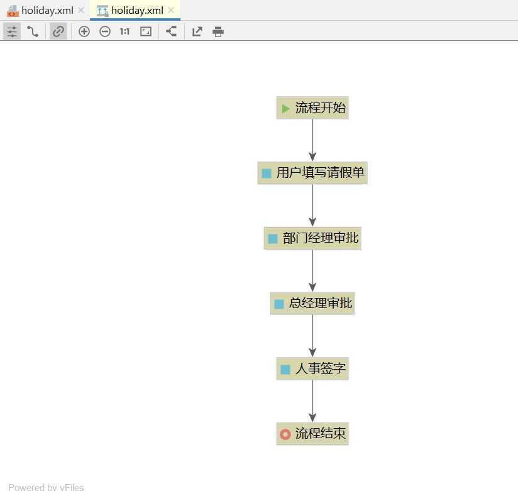This screenshot has width=518, height=491.
Task: Click blue square icon on 用户填写请假单
Action: point(267,174)
